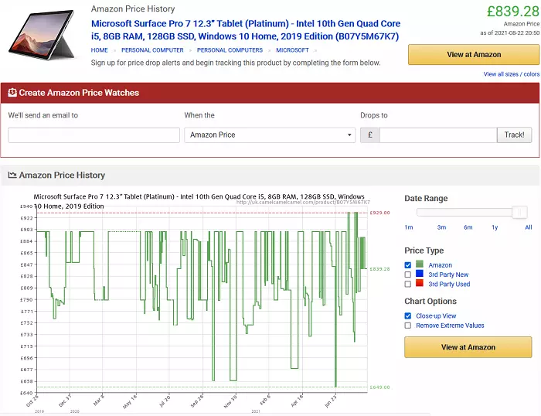This screenshot has width=541, height=416.
Task: Click the 3rd Party Used label
Action: pyautogui.click(x=449, y=284)
